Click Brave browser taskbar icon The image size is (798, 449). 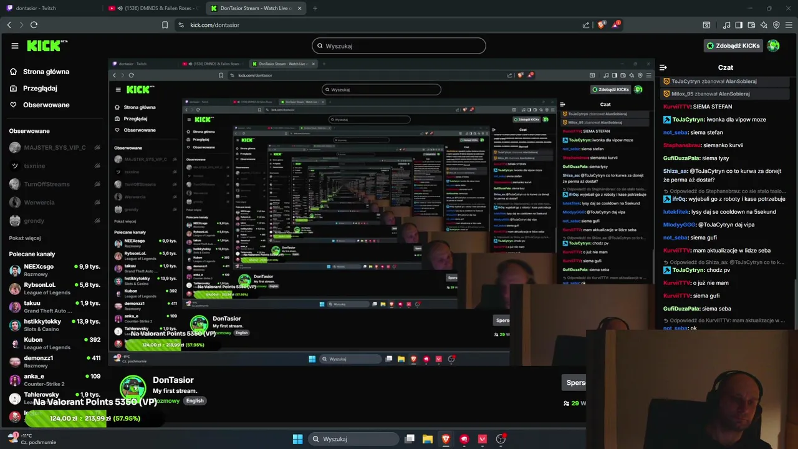pyautogui.click(x=446, y=439)
